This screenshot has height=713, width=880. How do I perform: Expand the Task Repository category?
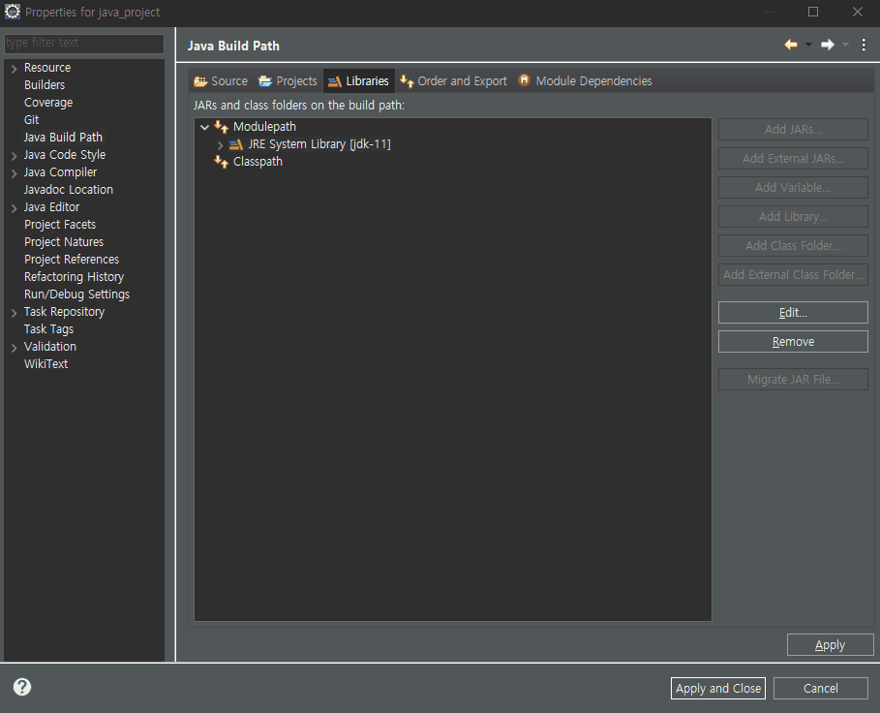tap(14, 313)
